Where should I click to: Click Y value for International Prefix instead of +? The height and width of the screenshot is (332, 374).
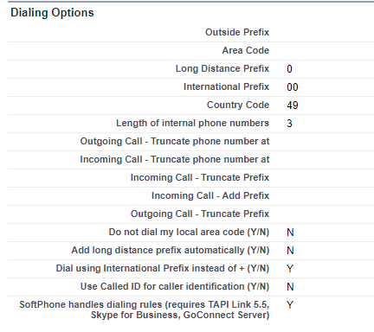(x=290, y=269)
